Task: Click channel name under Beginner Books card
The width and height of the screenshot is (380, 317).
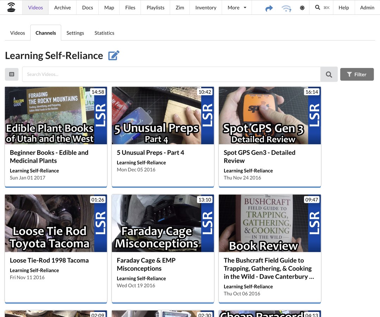Action: [x=34, y=171]
